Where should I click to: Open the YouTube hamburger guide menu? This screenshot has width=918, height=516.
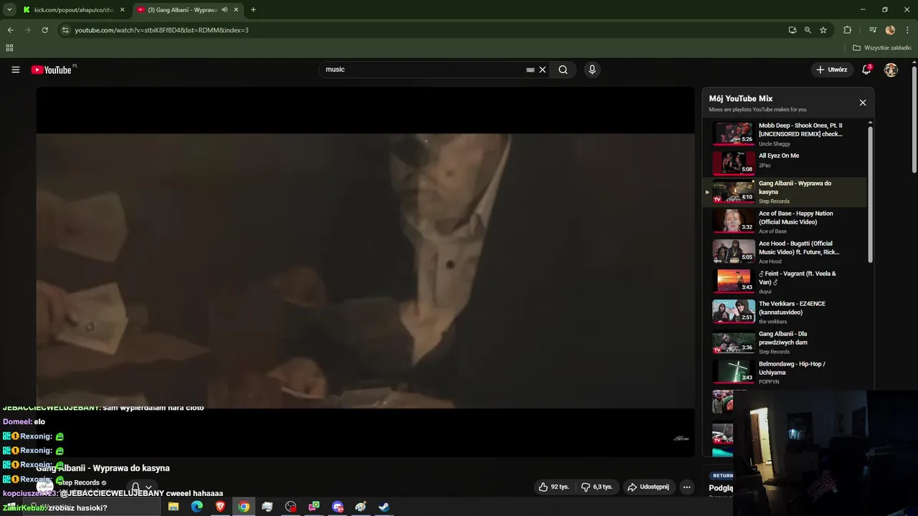pyautogui.click(x=15, y=70)
